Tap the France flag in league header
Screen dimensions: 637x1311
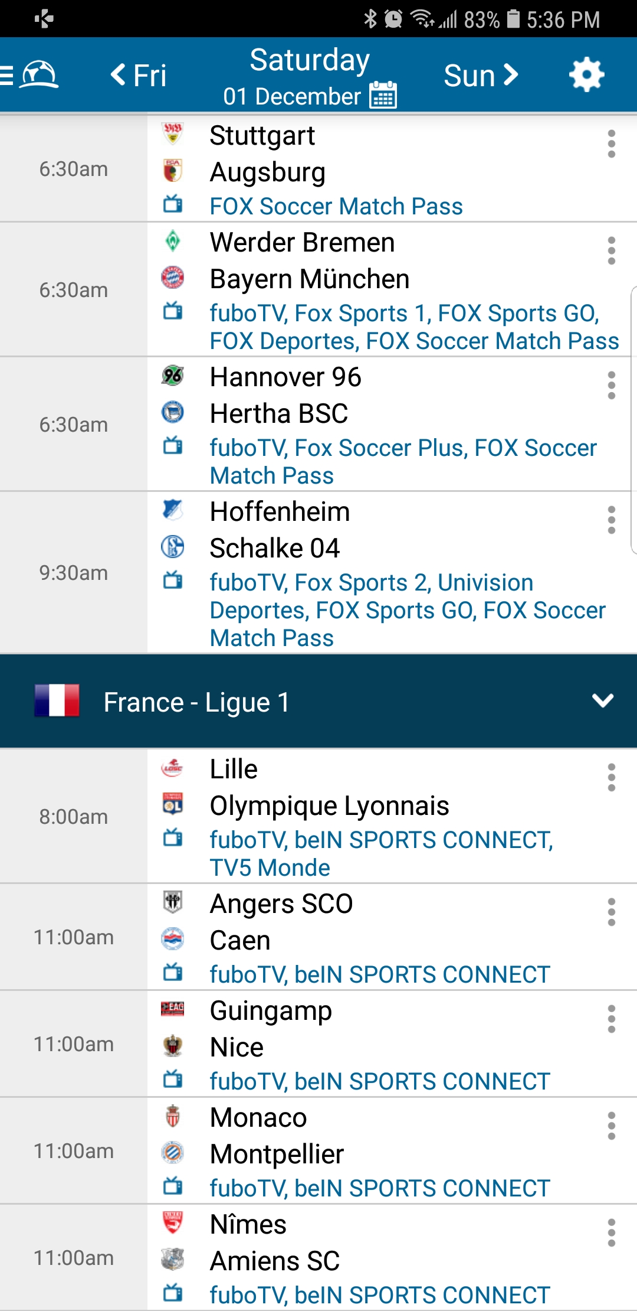[x=57, y=700]
